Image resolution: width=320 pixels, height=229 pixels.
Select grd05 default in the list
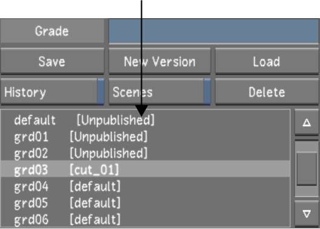click(x=145, y=202)
